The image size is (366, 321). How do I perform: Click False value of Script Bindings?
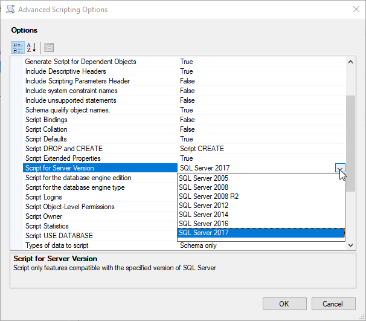[x=262, y=120]
